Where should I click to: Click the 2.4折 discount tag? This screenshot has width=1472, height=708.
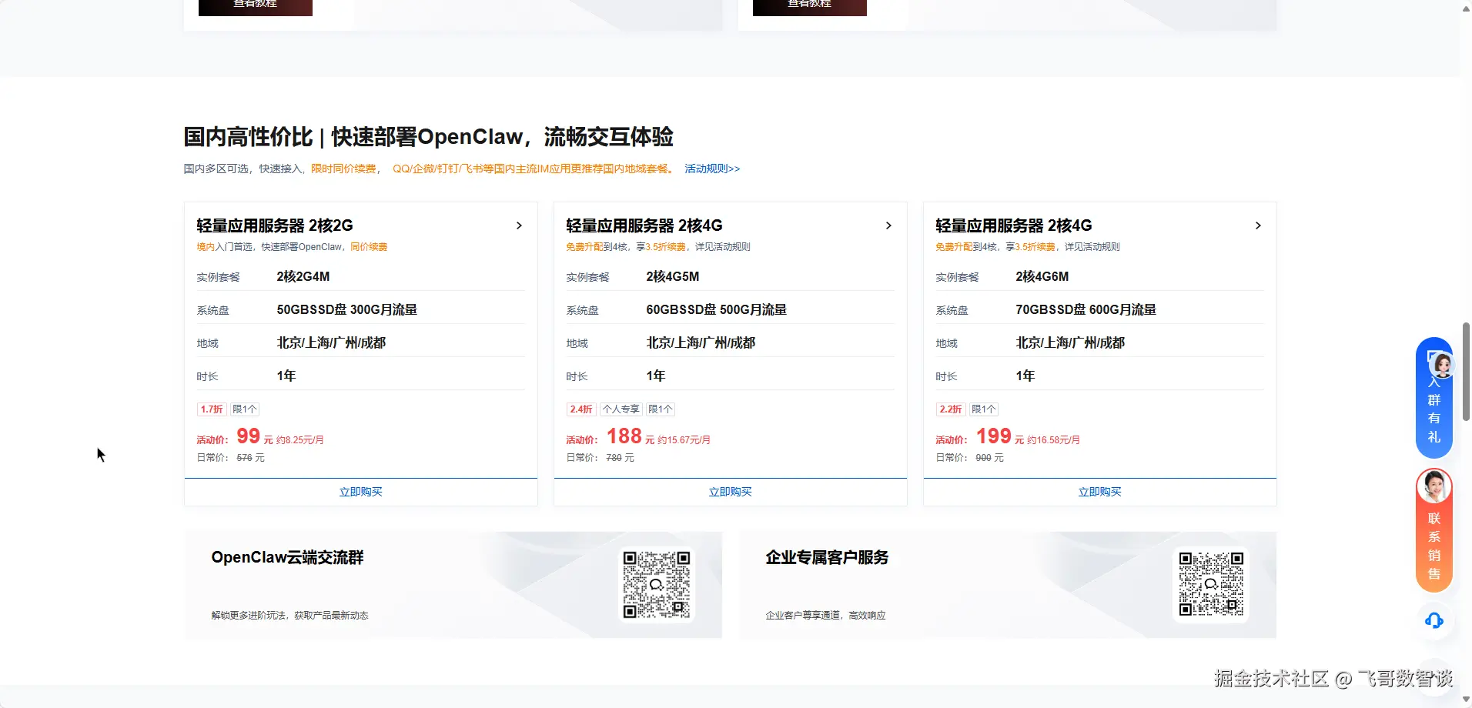point(581,409)
